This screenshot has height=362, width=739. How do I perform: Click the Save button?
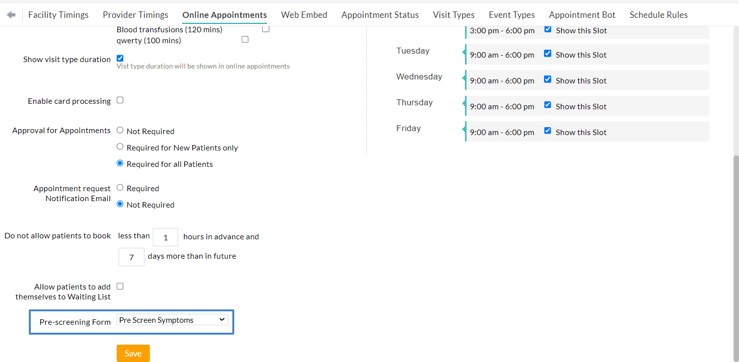coord(133,353)
